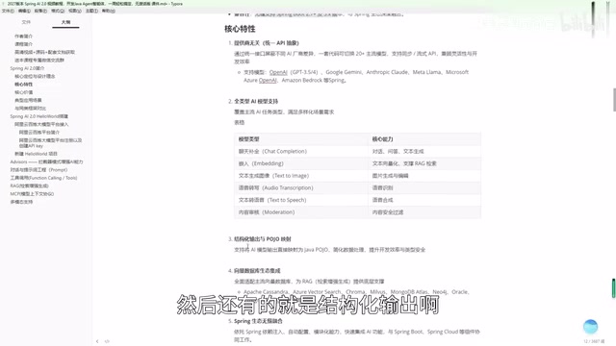Go to Spring AI 2.0简介 outline heading
The image size is (616, 346).
27,68
